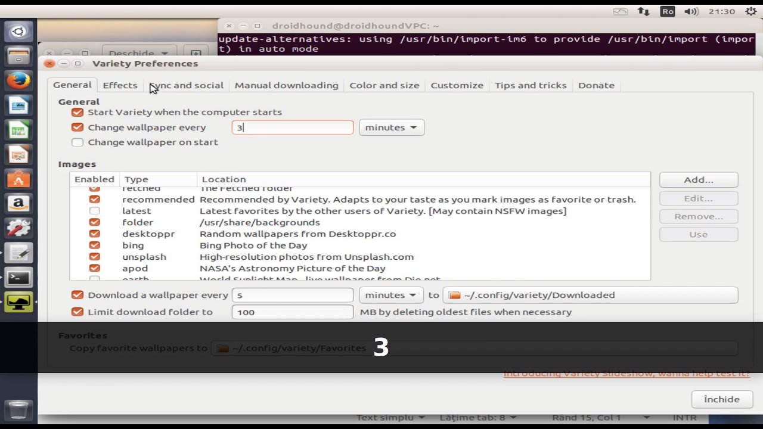Click the Add... button
The width and height of the screenshot is (763, 429).
click(699, 180)
